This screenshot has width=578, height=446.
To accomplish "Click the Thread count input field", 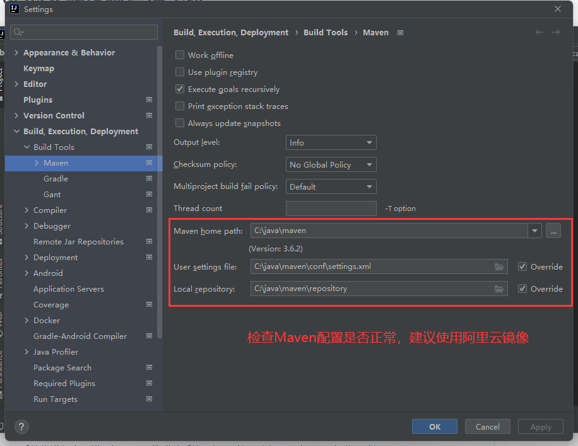I will [x=331, y=209].
